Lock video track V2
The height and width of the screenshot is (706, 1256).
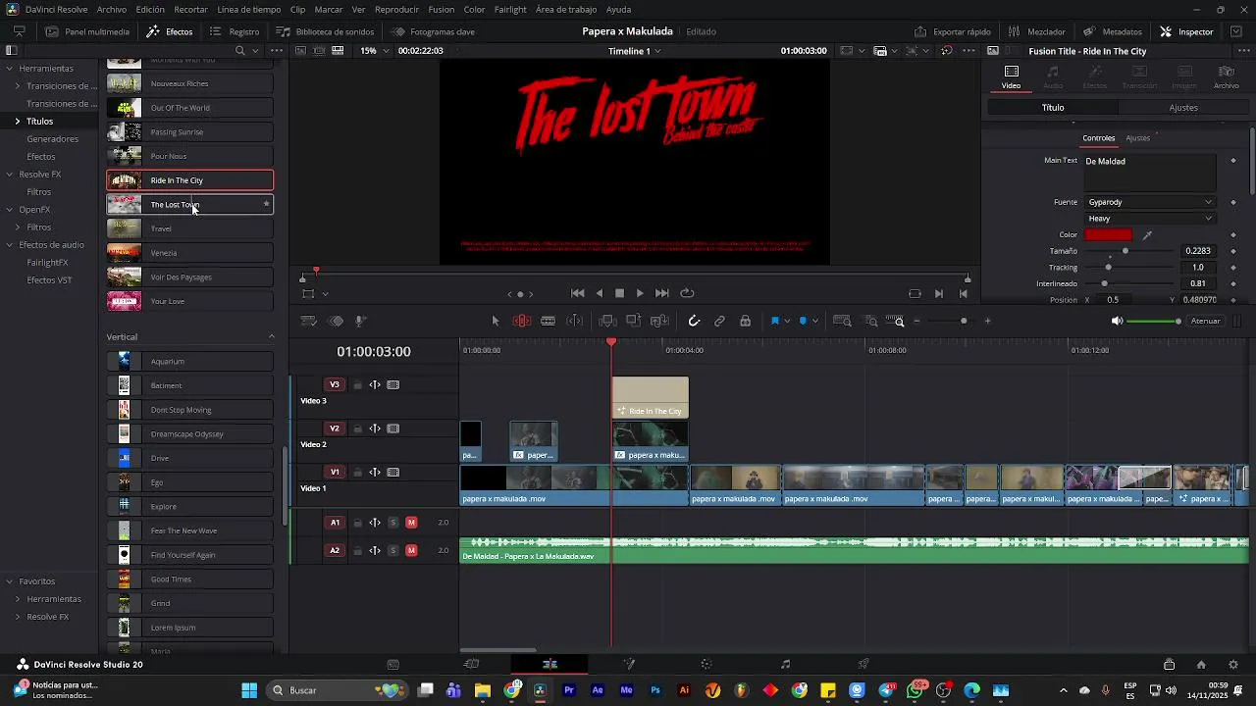[357, 429]
